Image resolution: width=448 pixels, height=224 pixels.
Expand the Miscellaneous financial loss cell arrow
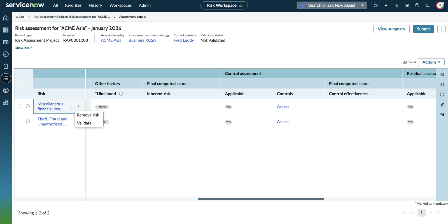tap(72, 107)
